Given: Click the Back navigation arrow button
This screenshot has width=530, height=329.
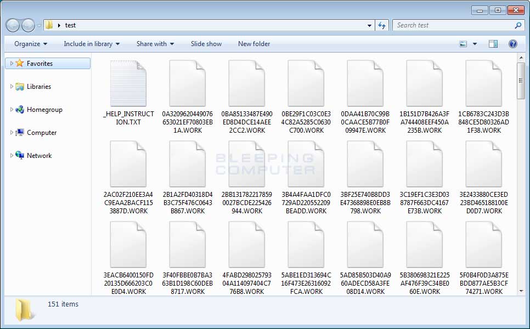Looking at the screenshot, I should click(13, 25).
